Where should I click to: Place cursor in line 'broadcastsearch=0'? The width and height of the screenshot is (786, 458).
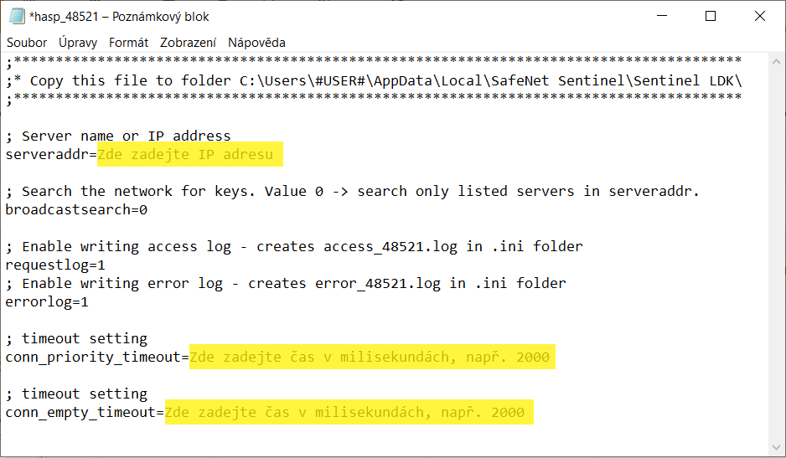76,209
